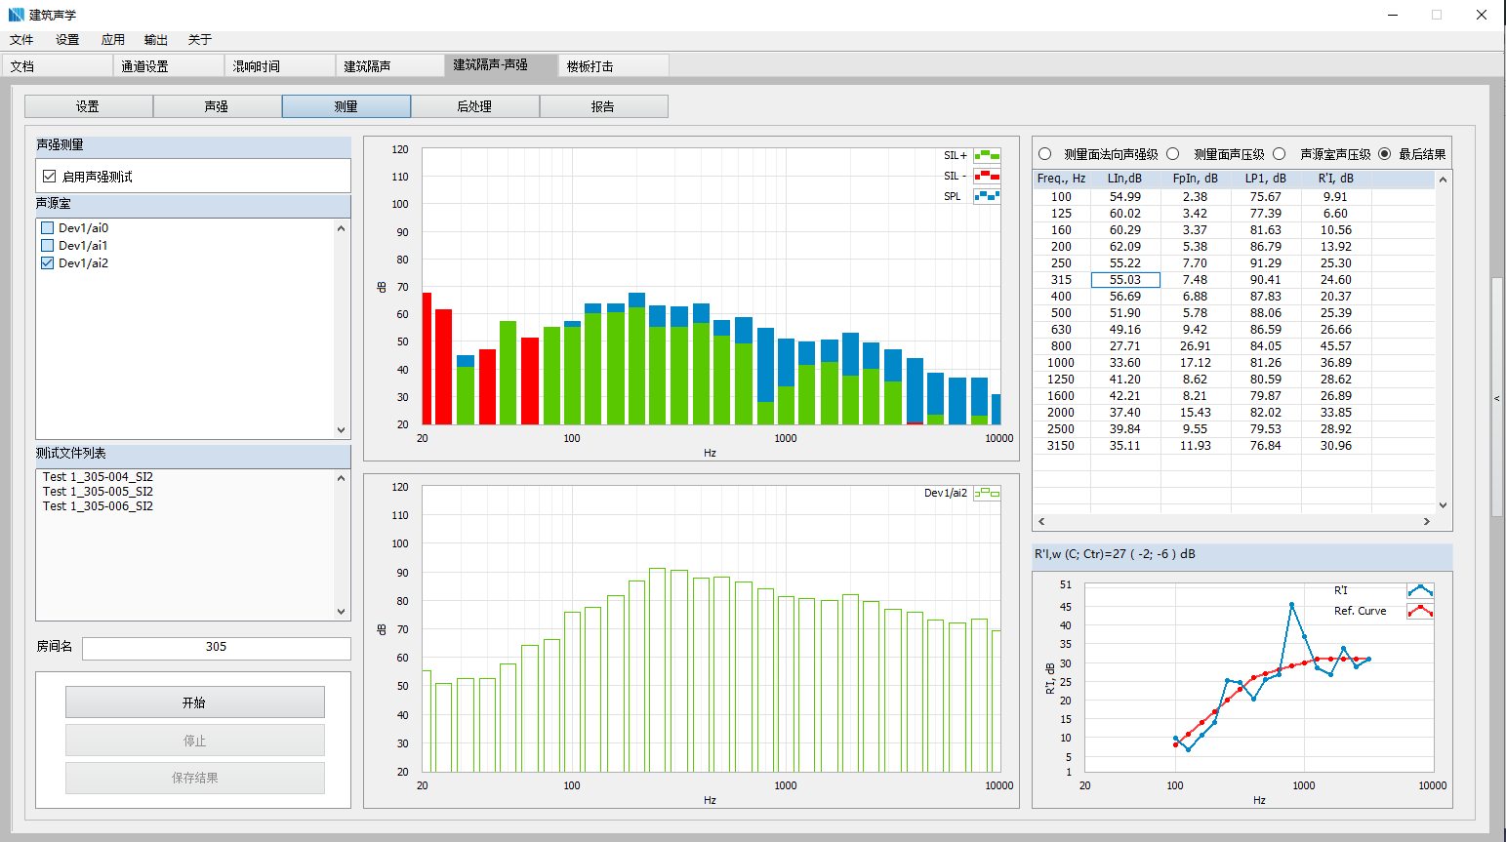Click the Dev1/ai2 chart legend icon
The height and width of the screenshot is (842, 1506).
[x=987, y=494]
